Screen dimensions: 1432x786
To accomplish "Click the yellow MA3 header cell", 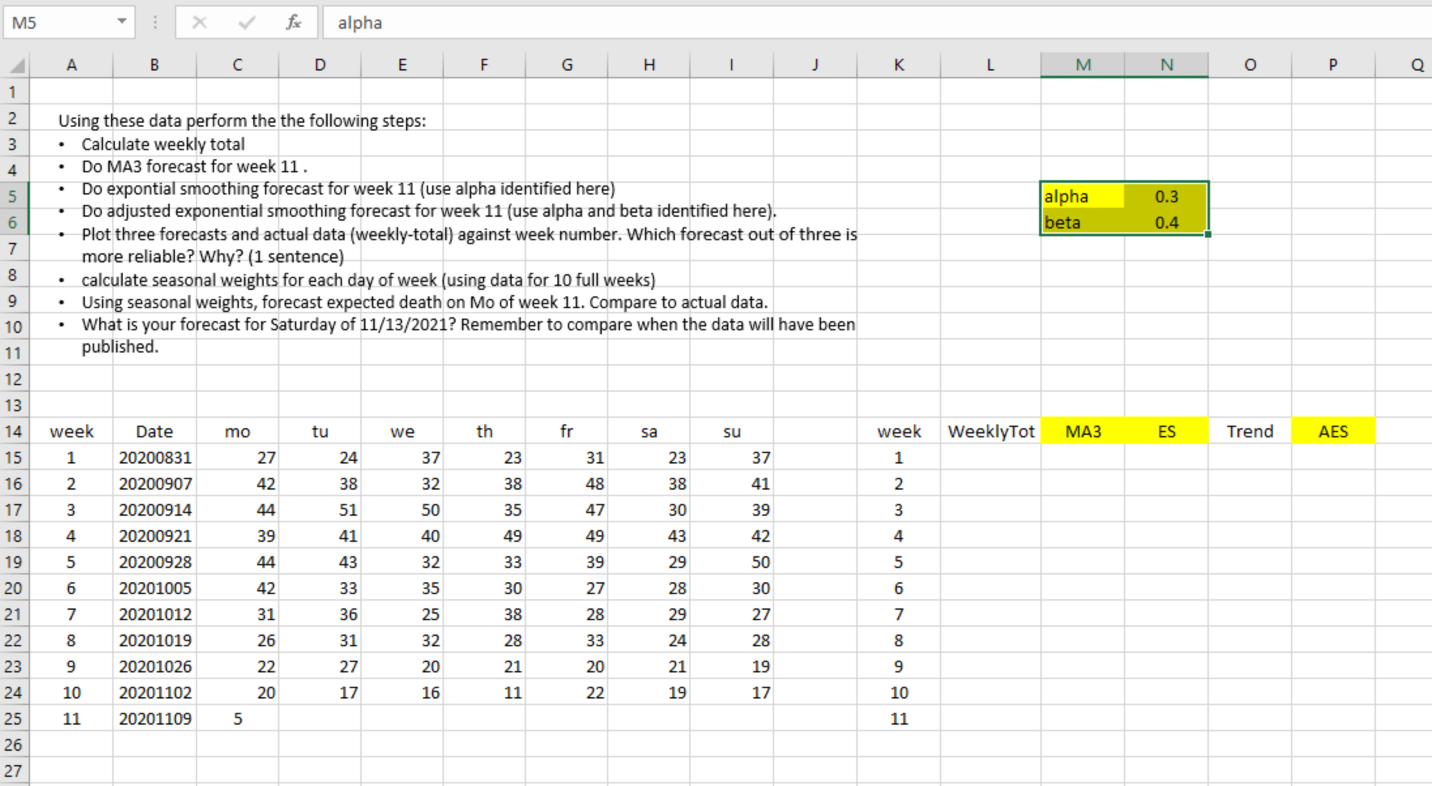I will (x=1082, y=431).
